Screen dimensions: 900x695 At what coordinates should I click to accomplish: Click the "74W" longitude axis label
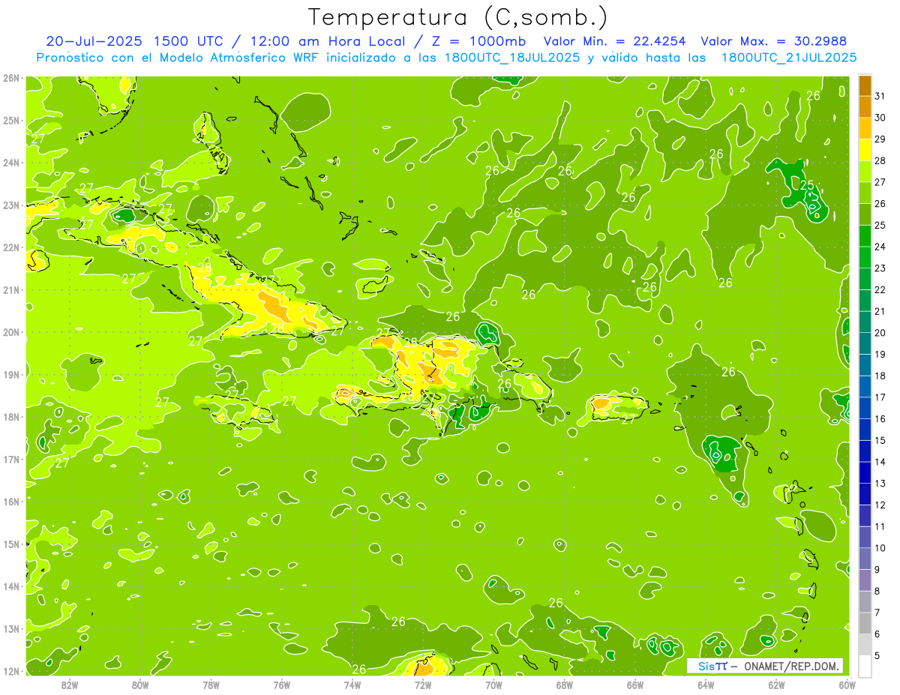352,685
